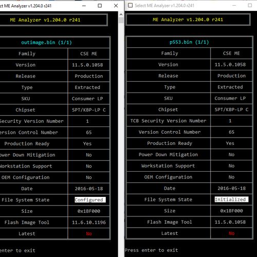Click 'Extracted' Type value in outimage.bin
The image size is (257, 257).
87,87
